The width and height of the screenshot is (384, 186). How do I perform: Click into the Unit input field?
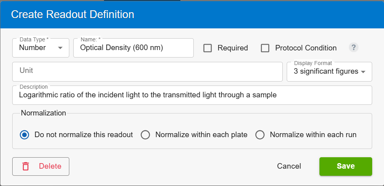point(147,72)
